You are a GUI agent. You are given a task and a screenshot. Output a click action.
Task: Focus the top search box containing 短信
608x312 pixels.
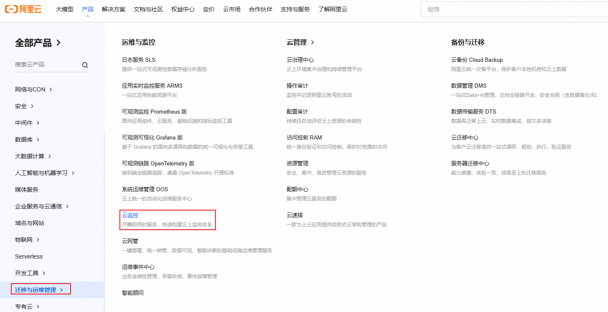click(514, 9)
